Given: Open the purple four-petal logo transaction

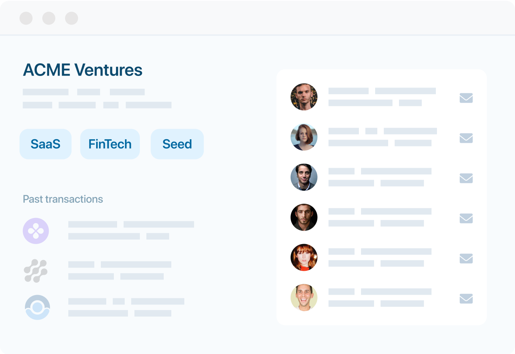Looking at the screenshot, I should [36, 231].
